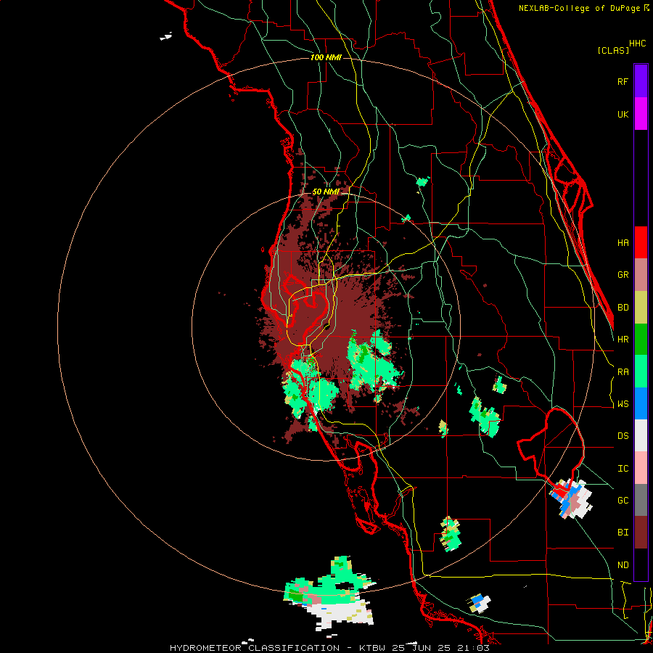The height and width of the screenshot is (653, 653).
Task: Click the "50 NMI" range ring label
Action: [x=326, y=192]
